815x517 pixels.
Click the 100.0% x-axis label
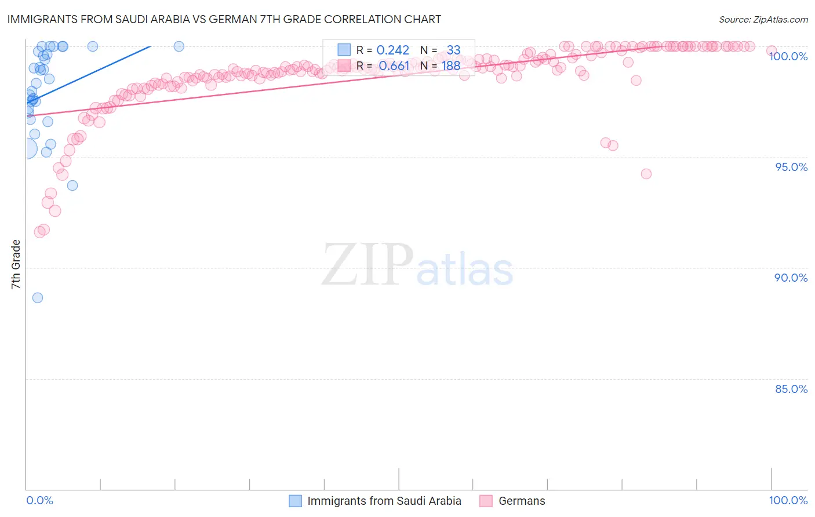coord(788,500)
